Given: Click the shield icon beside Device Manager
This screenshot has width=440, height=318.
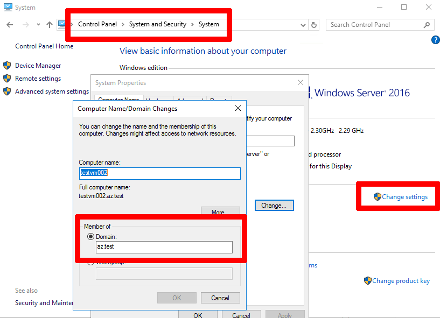Looking at the screenshot, I should (7, 66).
